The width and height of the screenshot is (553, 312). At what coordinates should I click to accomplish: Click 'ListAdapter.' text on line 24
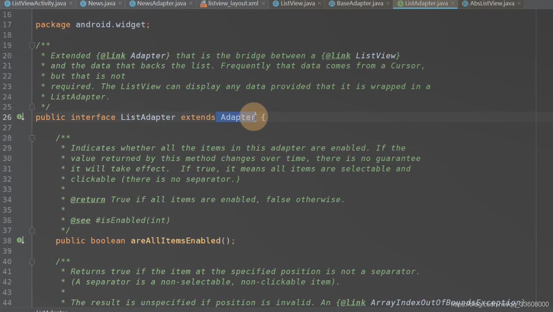point(80,97)
